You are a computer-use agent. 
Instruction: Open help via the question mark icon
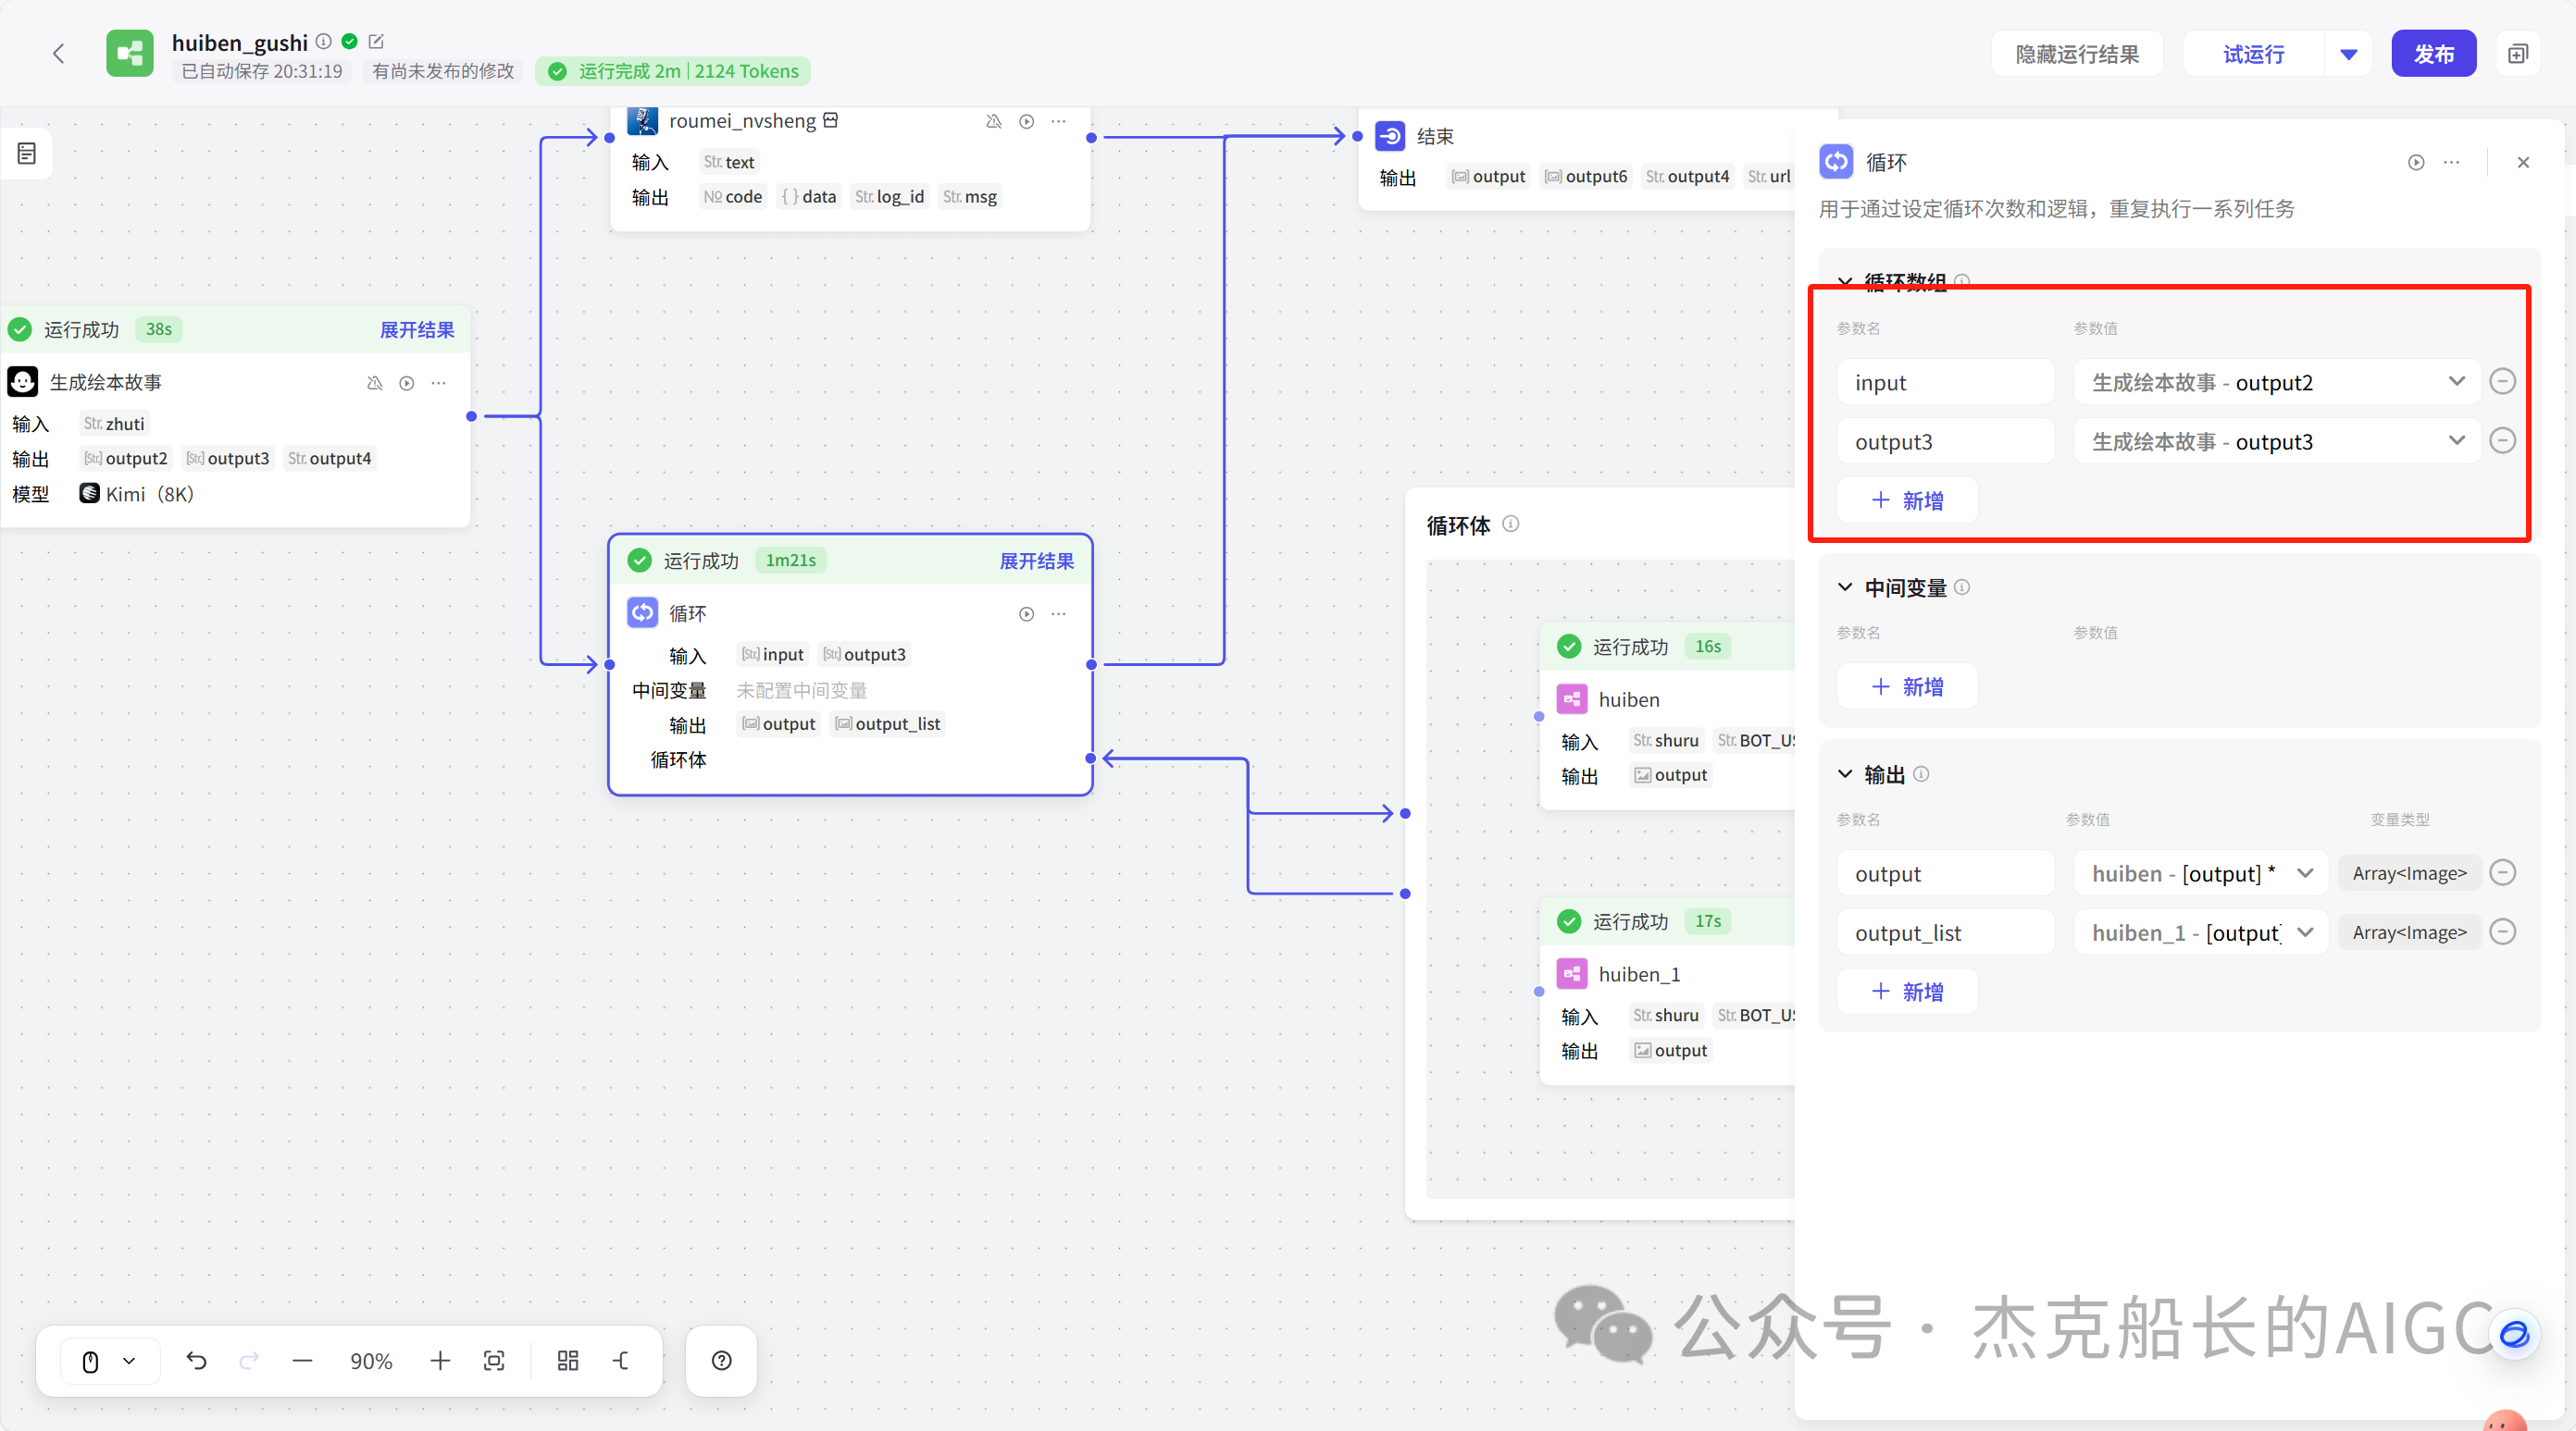click(721, 1360)
